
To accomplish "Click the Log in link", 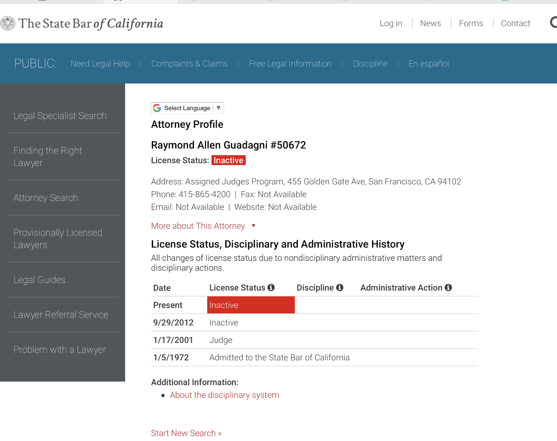I will click(x=391, y=23).
